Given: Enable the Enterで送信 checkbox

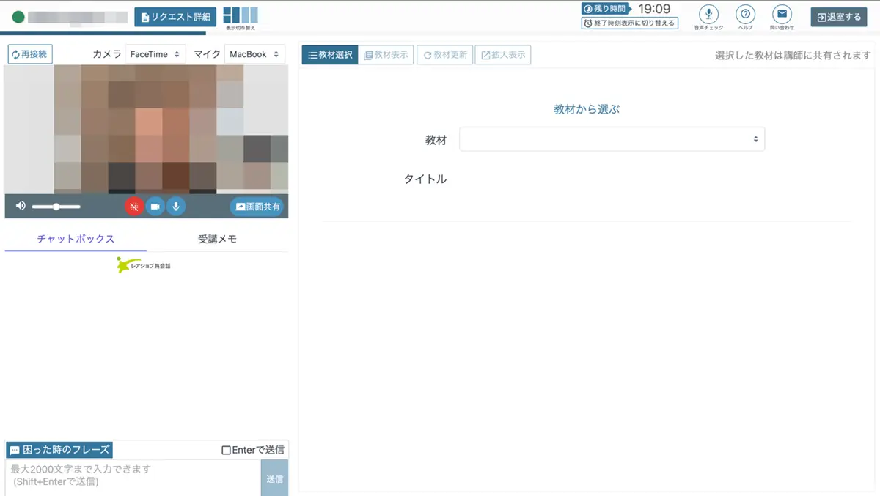Looking at the screenshot, I should [227, 450].
